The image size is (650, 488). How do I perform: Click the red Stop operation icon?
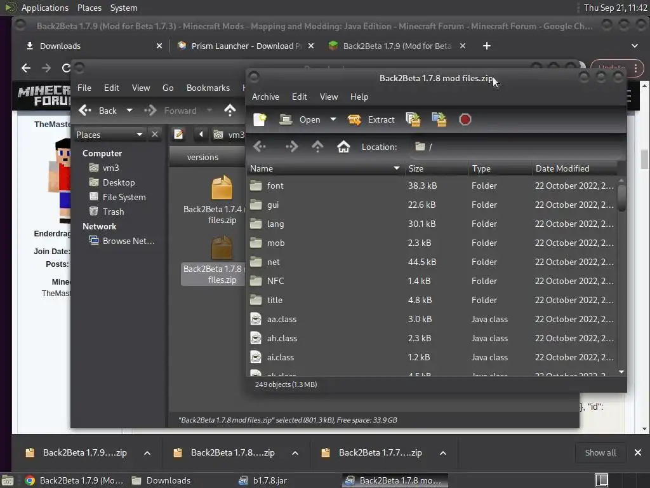[x=465, y=119]
